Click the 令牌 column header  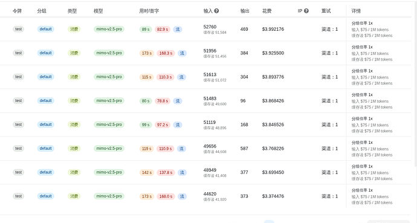[x=18, y=11]
